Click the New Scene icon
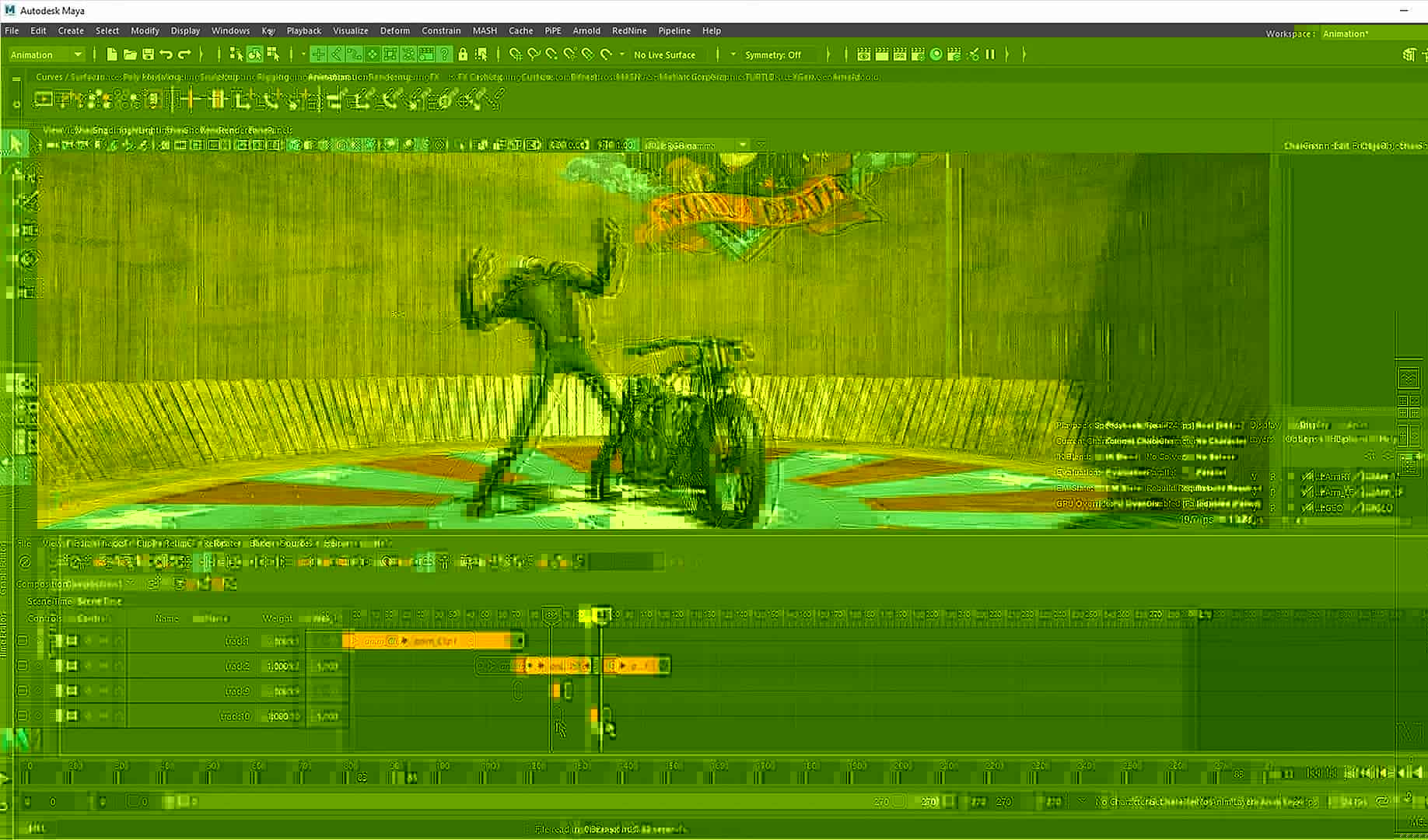The height and width of the screenshot is (840, 1428). 112,54
